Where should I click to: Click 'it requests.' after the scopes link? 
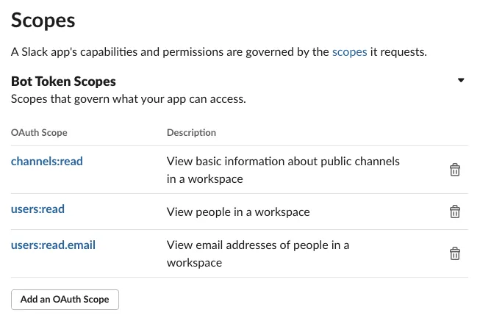tap(397, 52)
